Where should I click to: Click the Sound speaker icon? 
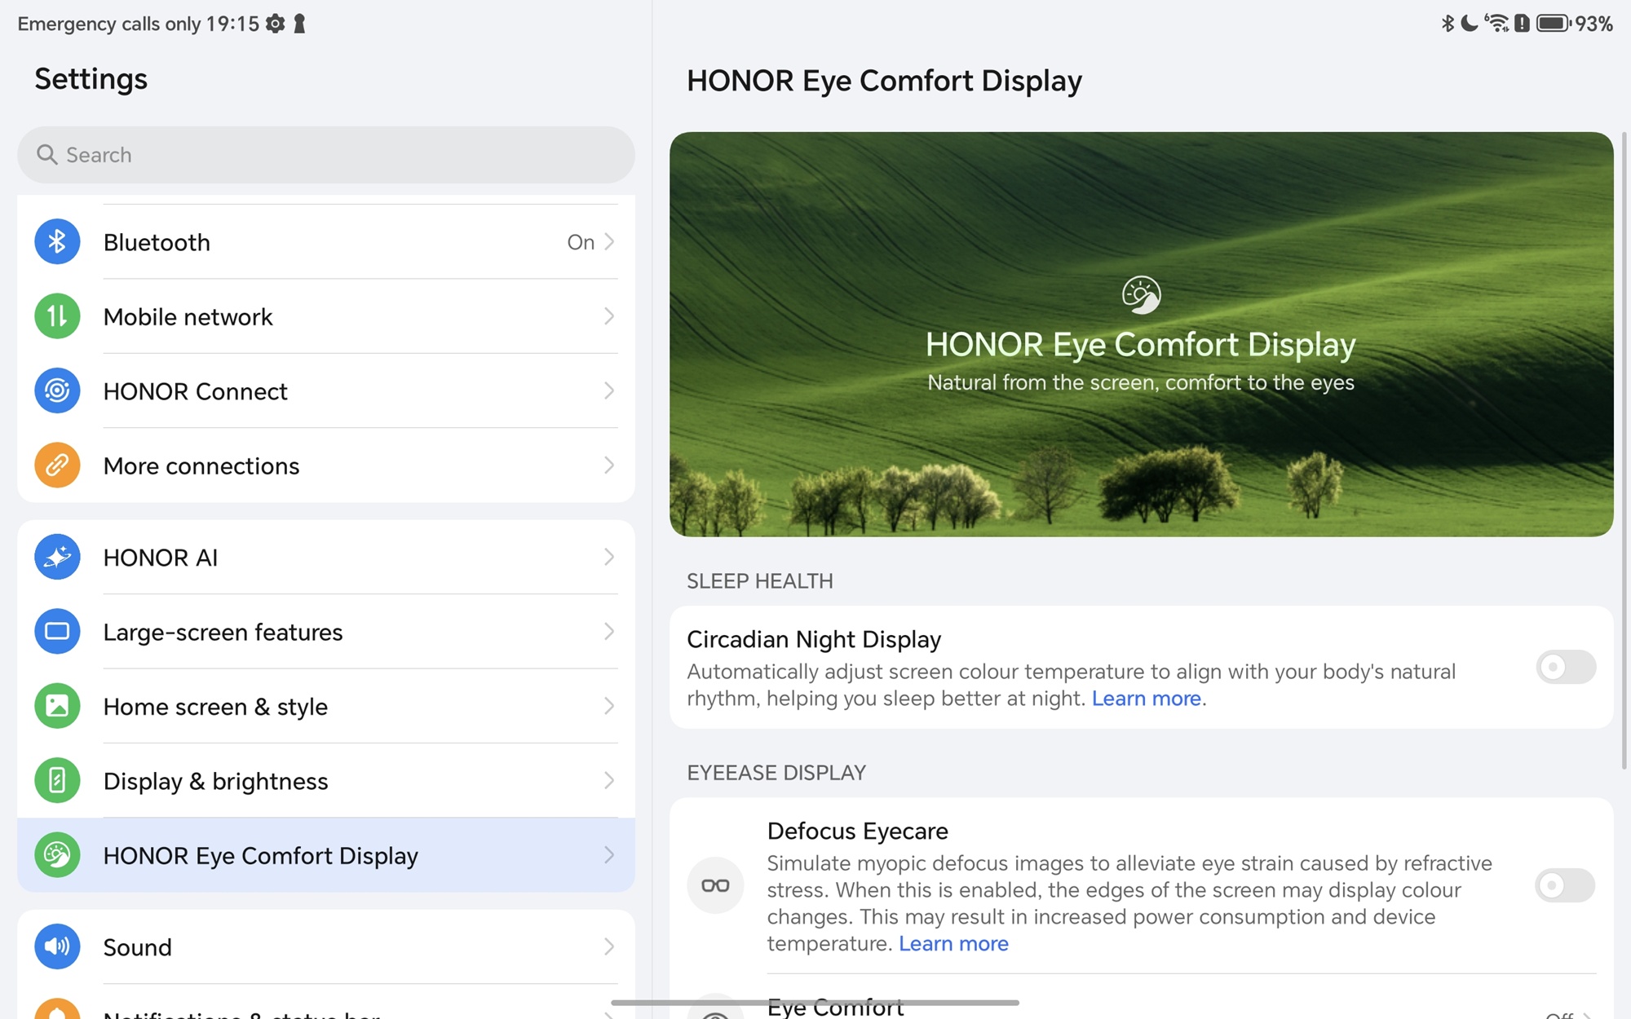57,946
